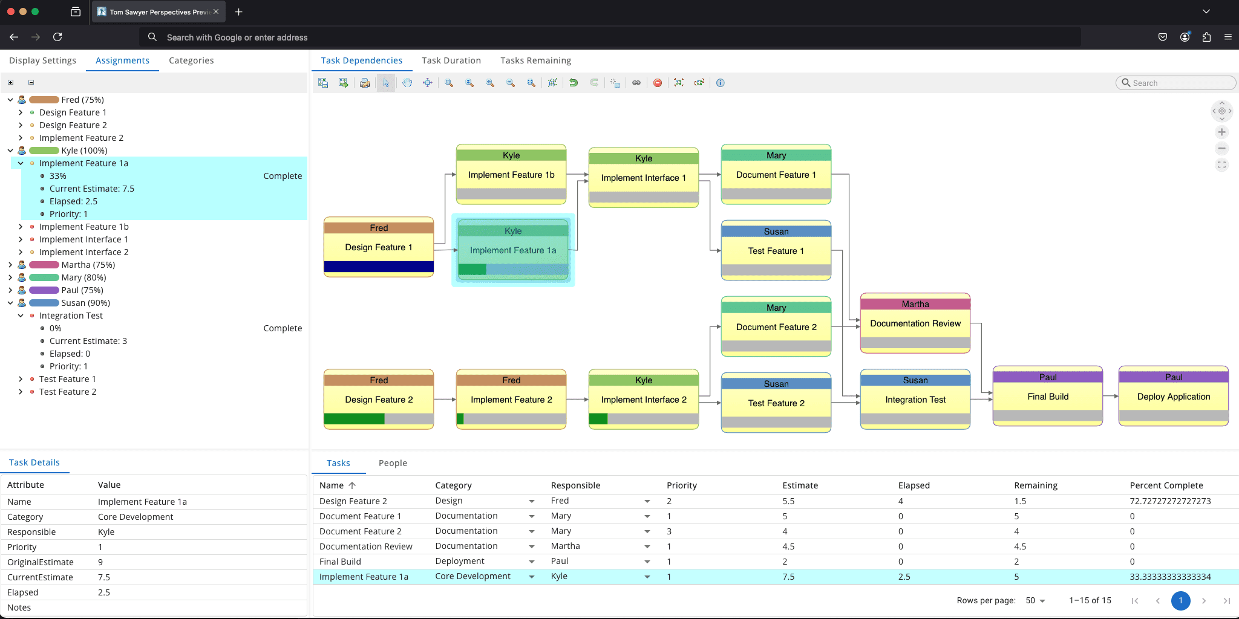Activate the Zoom In magnifier tool

point(490,83)
